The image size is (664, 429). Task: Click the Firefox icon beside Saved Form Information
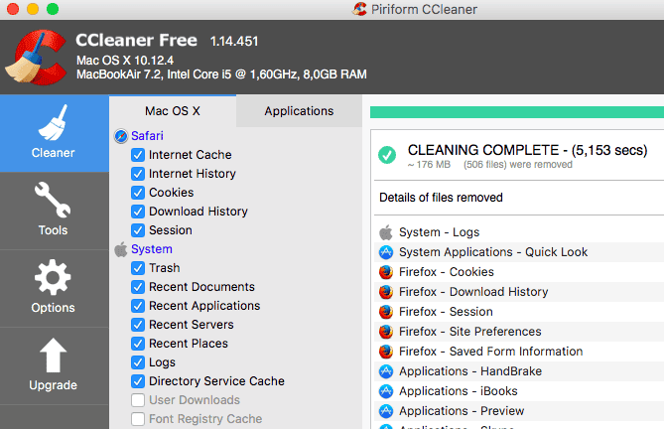coord(386,352)
